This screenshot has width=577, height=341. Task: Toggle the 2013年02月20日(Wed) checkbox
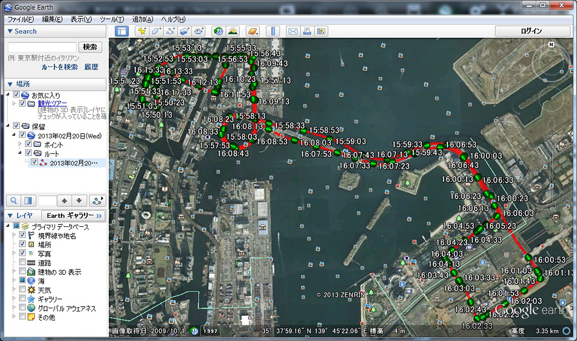point(22,135)
